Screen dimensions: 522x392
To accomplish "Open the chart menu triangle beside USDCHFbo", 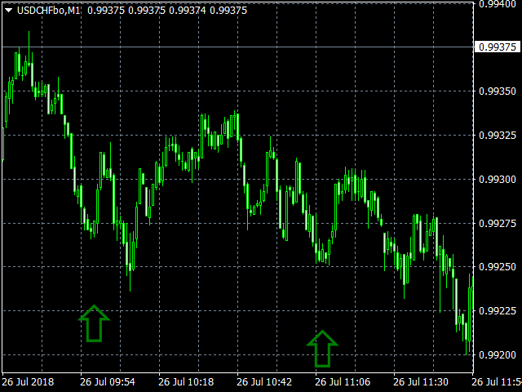I will coord(9,11).
